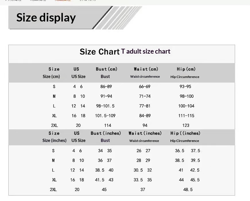Click the 48.5 hip inches value
Image resolution: width=250 pixels, height=201 pixels.
click(x=188, y=190)
